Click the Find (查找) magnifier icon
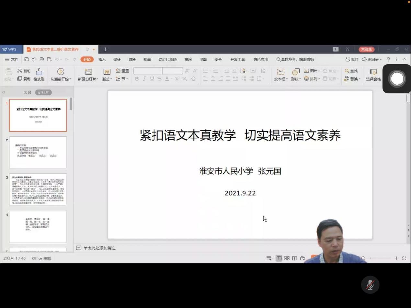Image resolution: width=411 pixels, height=308 pixels. coord(347,71)
